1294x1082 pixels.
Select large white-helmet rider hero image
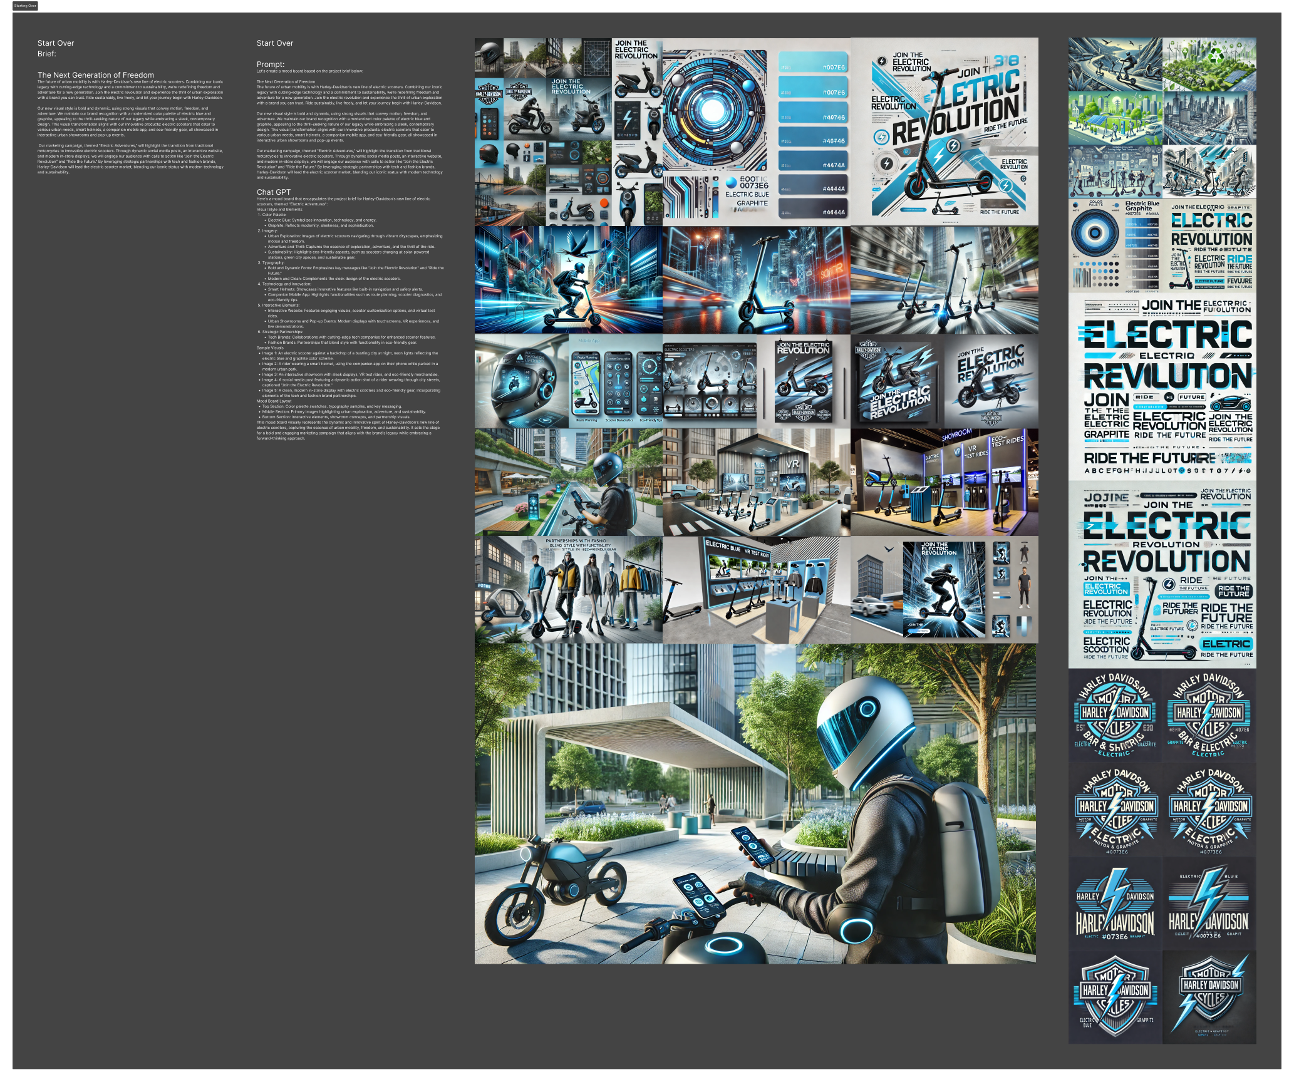point(755,803)
